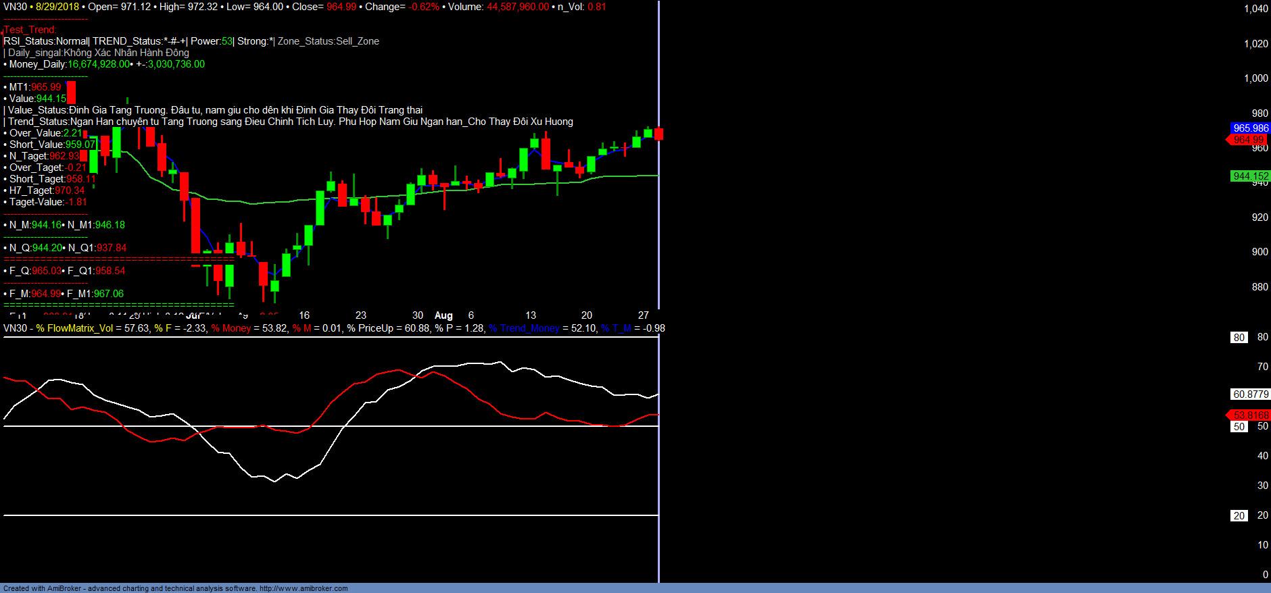Click the white 60.8779 indicator value tag
The height and width of the screenshot is (593, 1271).
pos(1250,394)
